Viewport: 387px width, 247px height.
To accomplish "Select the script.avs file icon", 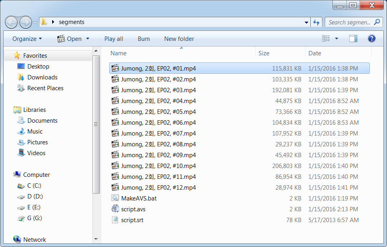I will pyautogui.click(x=115, y=209).
